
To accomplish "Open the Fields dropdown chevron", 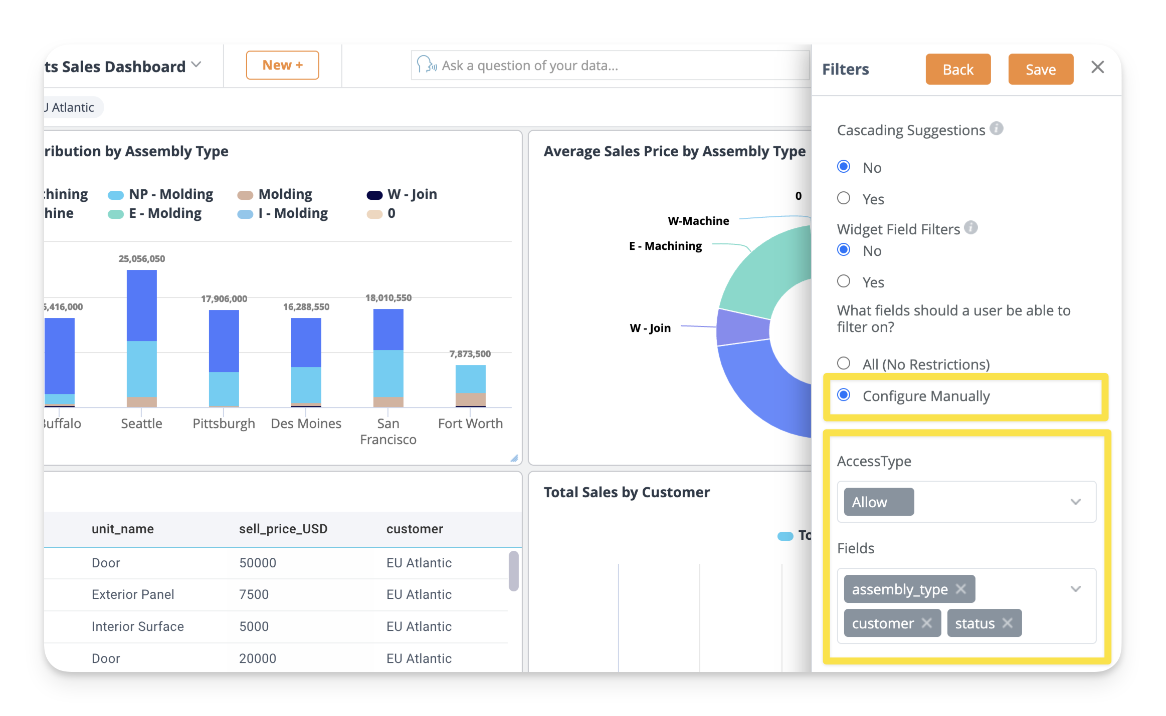I will tap(1075, 589).
